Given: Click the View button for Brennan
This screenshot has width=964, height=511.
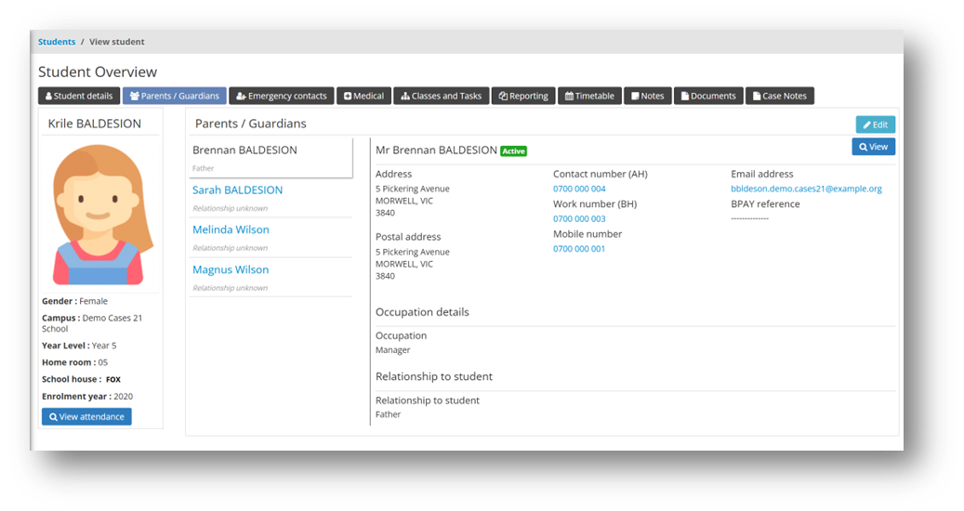Looking at the screenshot, I should 873,147.
